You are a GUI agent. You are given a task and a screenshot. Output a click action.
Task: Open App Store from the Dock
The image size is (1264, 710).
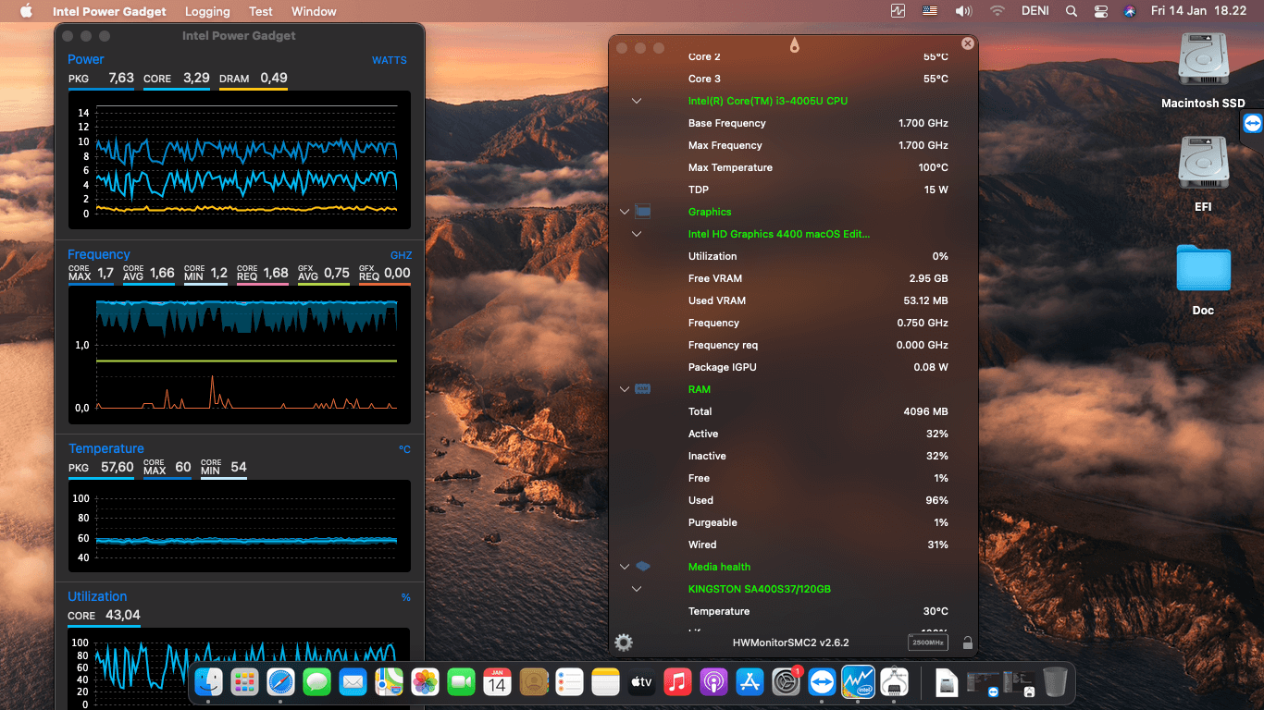click(x=750, y=682)
